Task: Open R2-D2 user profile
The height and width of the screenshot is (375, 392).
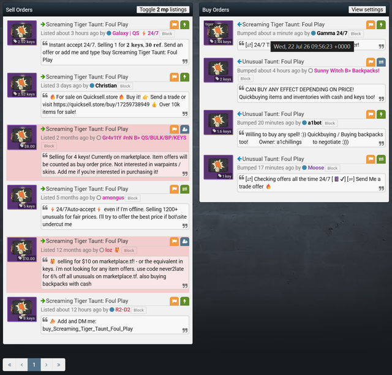Action: pos(123,309)
